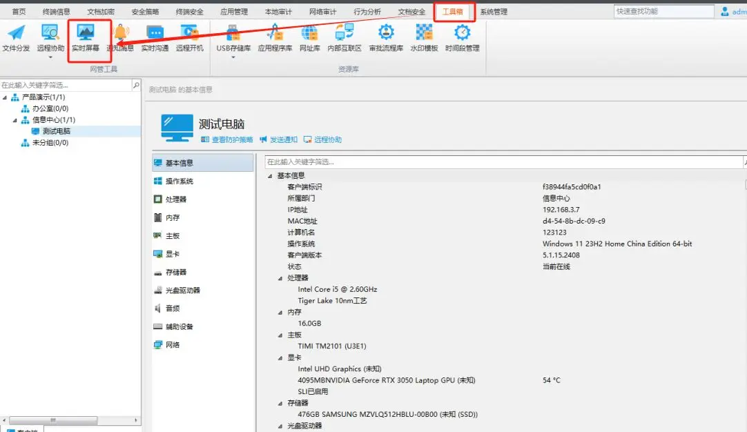This screenshot has width=747, height=432.
Task: Switch to the 终端安全 tab
Action: pos(189,12)
